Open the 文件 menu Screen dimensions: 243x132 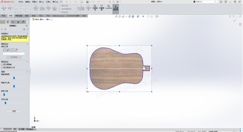coord(21,2)
